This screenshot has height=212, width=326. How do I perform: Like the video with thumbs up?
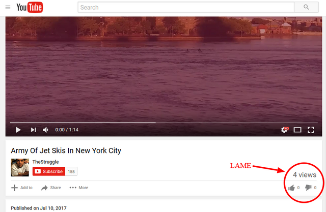292,188
